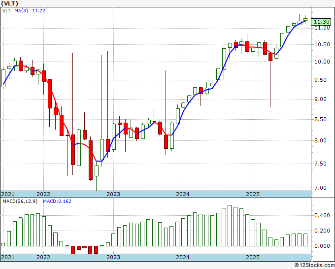Click 2024 on the price chart timeline
This screenshot has height=269, width=335.
(183, 194)
